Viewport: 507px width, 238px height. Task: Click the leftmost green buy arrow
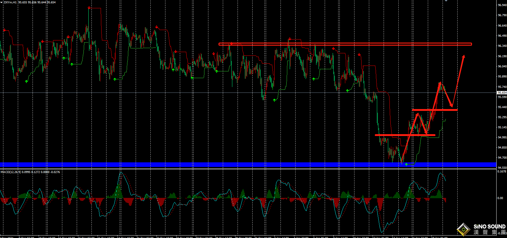coord(26,81)
